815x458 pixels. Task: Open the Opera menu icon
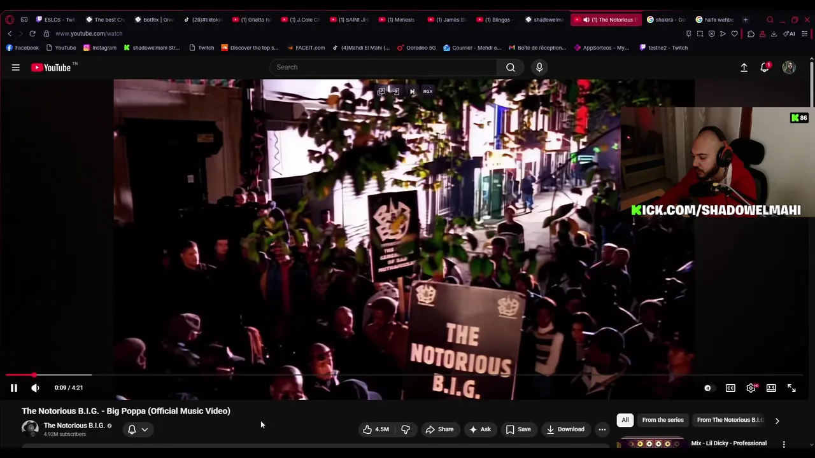(x=10, y=20)
